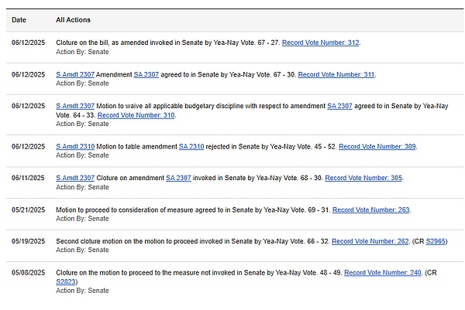This screenshot has height=310, width=465.
Task: Open S.Amdt.2307 in the budgetary waiver motion row
Action: pos(75,106)
